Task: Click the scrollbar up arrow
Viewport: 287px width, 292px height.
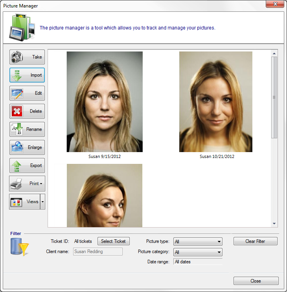Action: 274,53
